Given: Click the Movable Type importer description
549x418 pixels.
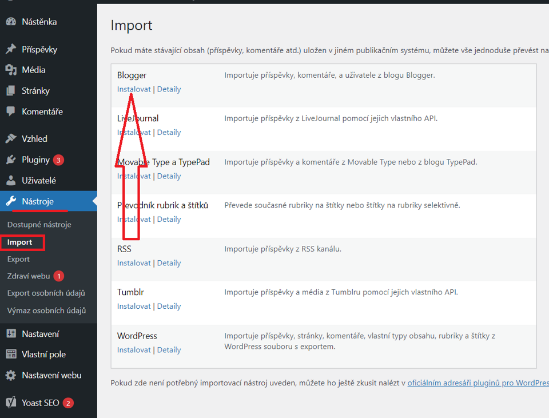Looking at the screenshot, I should [x=351, y=162].
